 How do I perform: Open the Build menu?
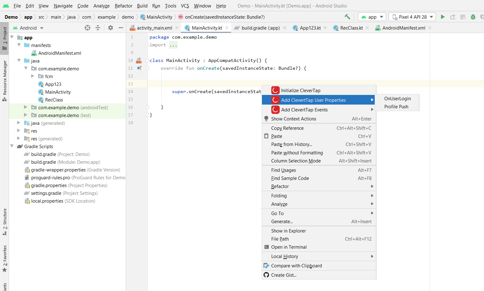(x=142, y=6)
